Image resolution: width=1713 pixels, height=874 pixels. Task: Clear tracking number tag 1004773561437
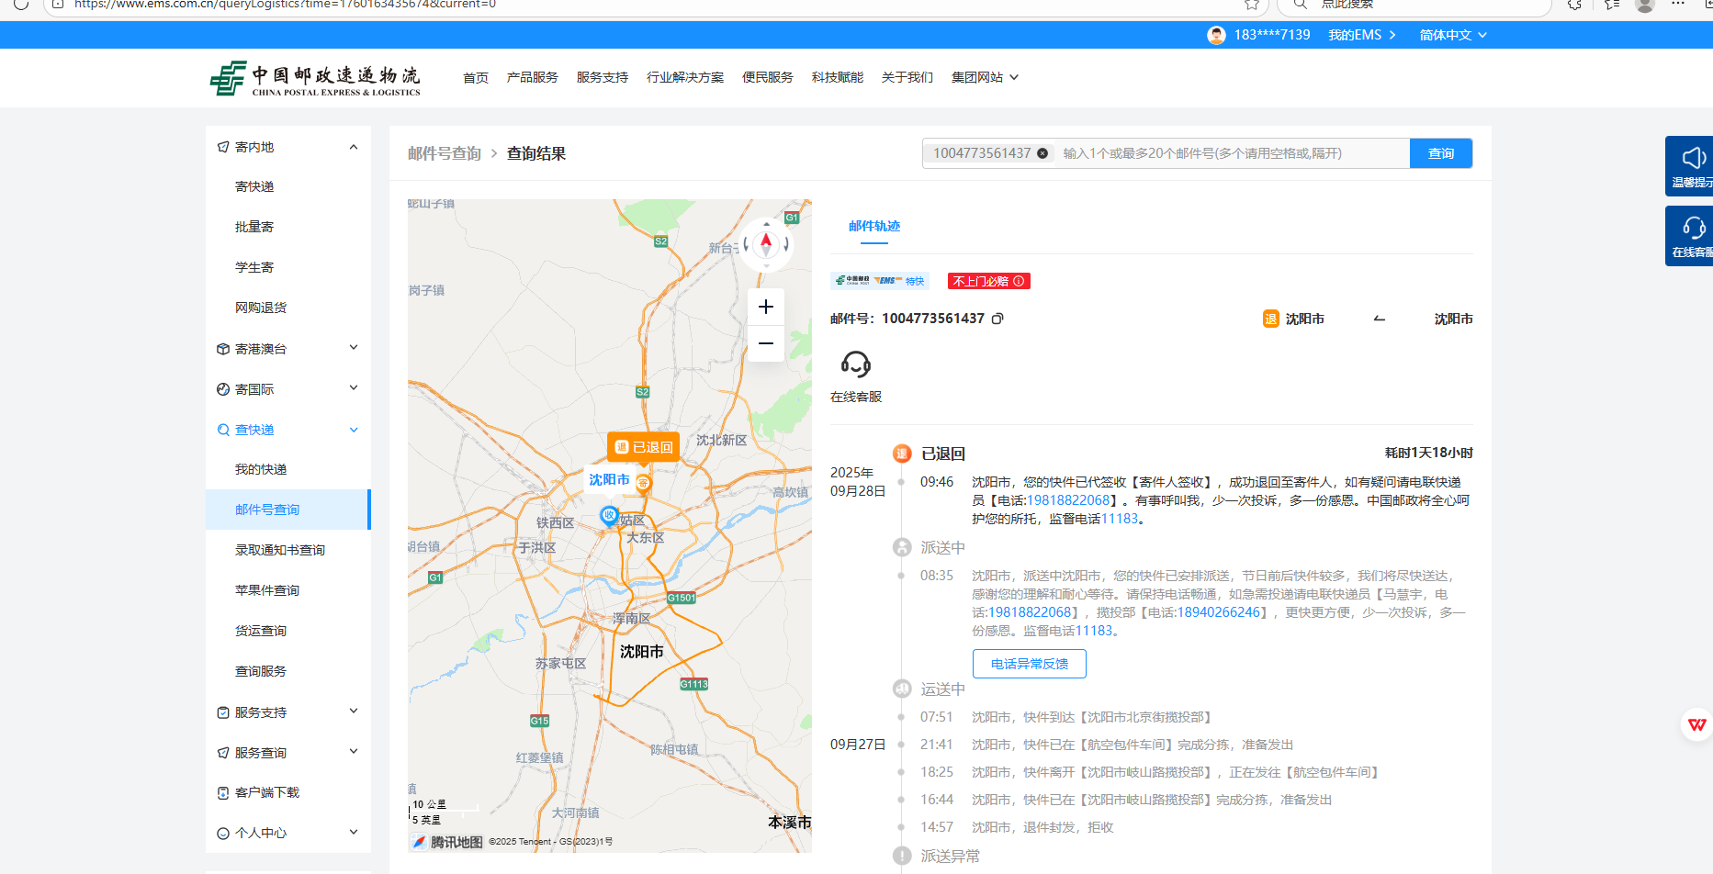pyautogui.click(x=1042, y=153)
